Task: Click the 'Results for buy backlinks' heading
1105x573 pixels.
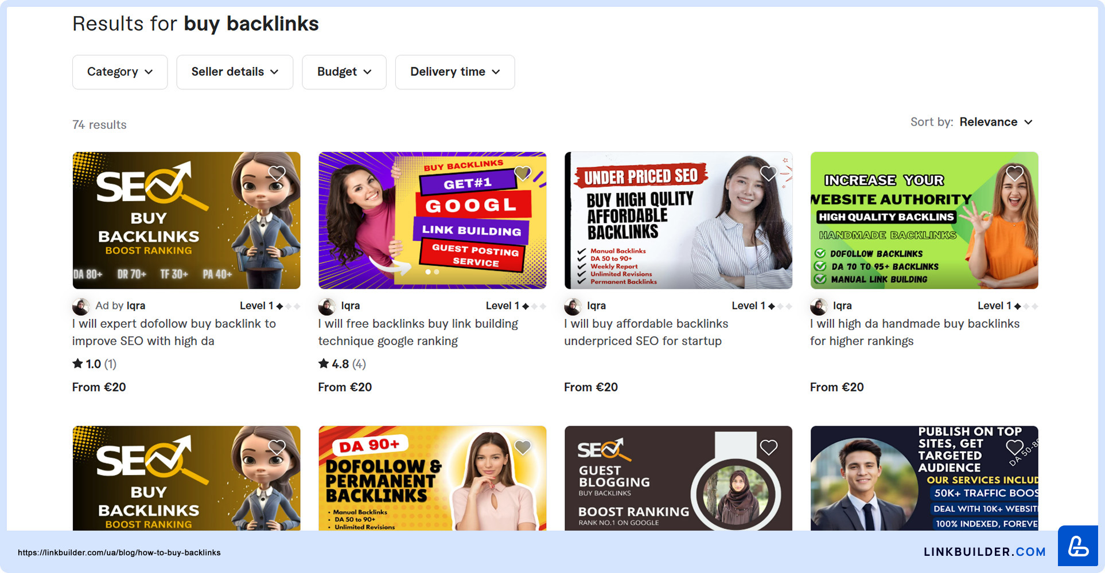Action: [x=196, y=24]
